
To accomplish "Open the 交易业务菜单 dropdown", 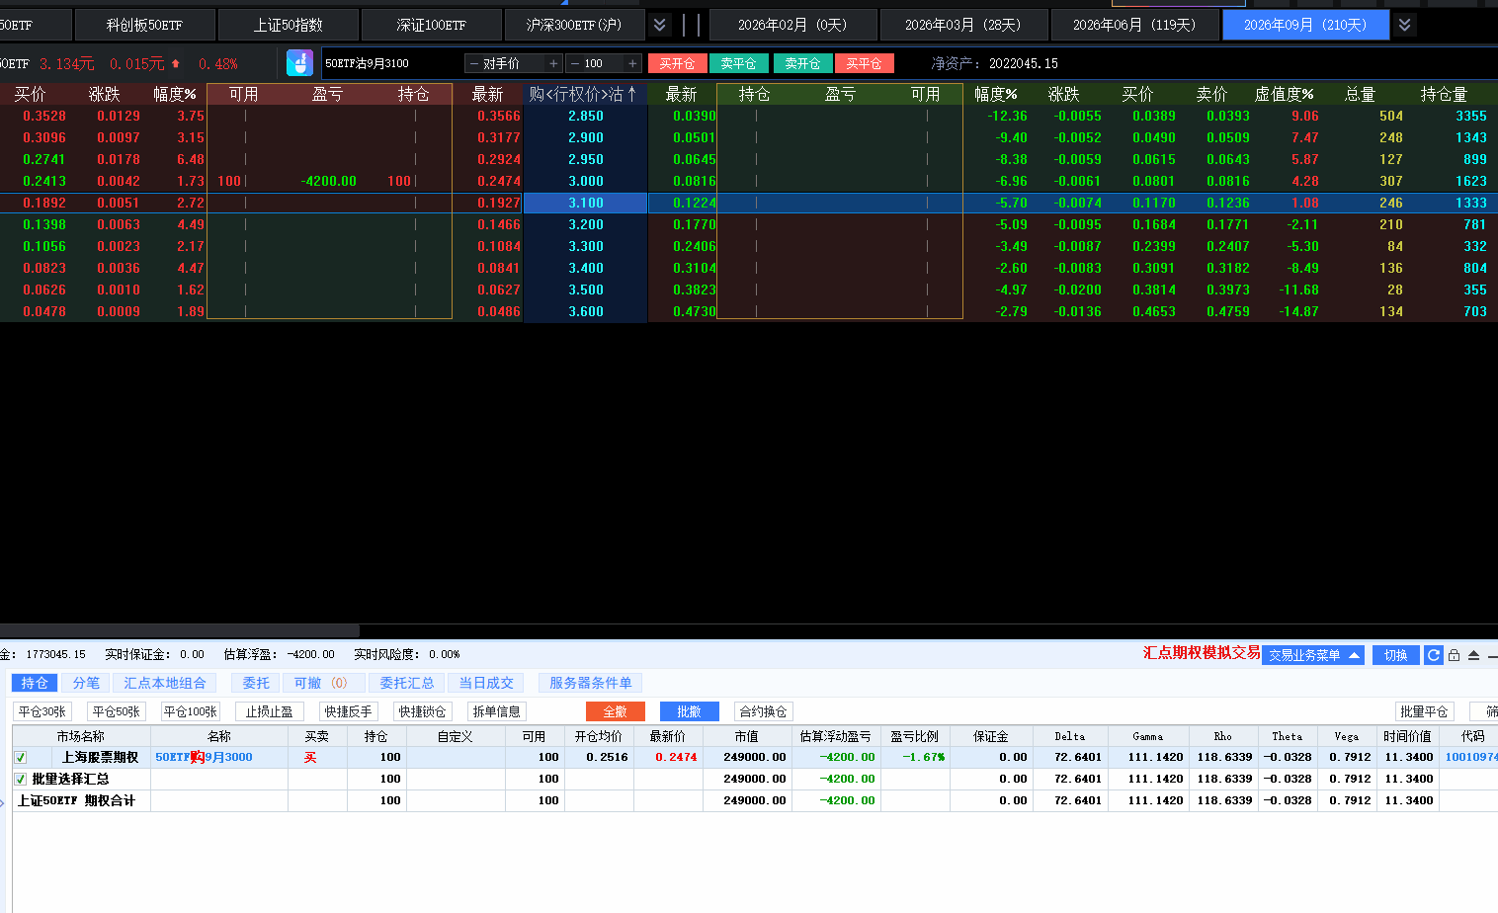I will point(1313,655).
